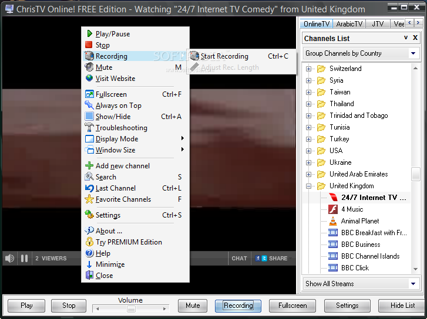Viewport: 427px width, 319px height.
Task: Click the Search magnifier icon in menu
Action: pos(89,177)
